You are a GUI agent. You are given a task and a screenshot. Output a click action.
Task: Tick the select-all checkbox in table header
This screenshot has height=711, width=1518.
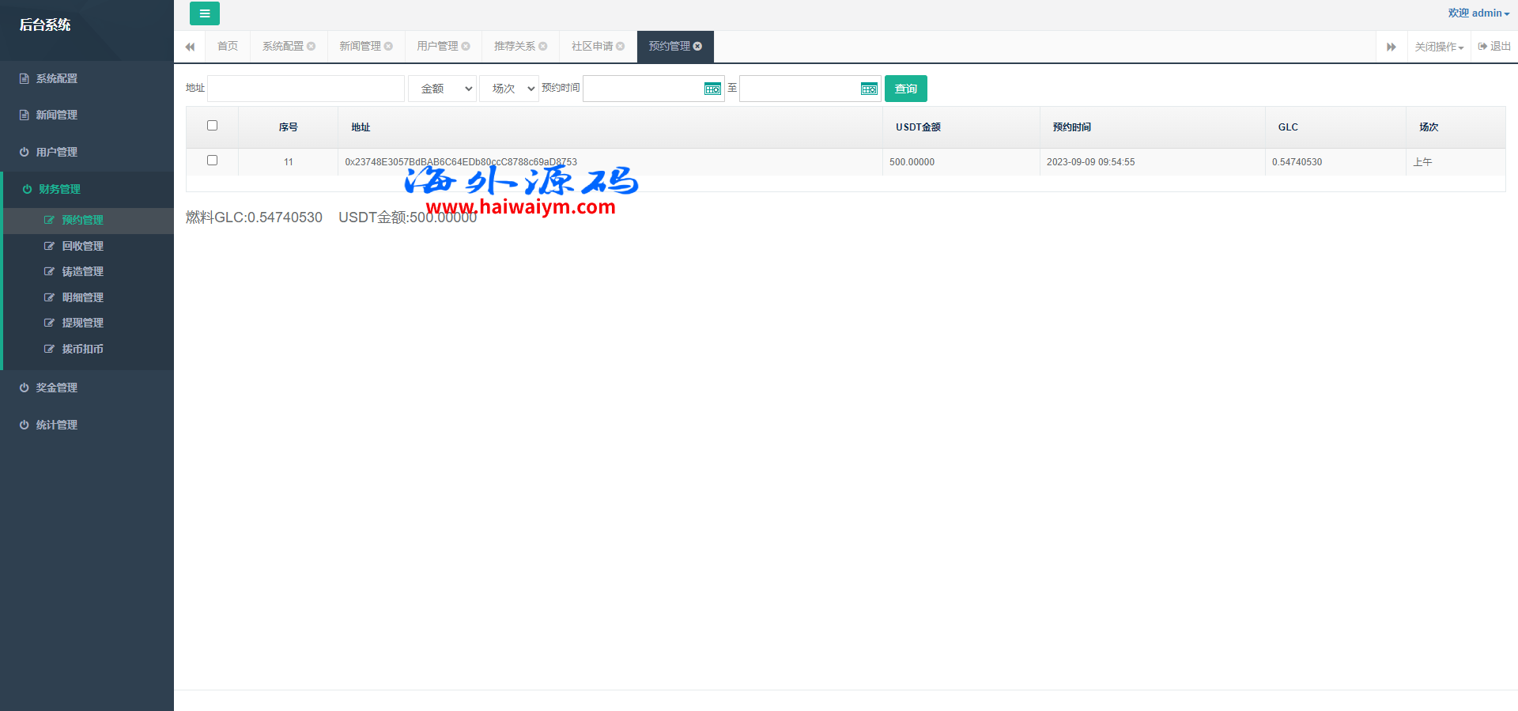click(212, 126)
